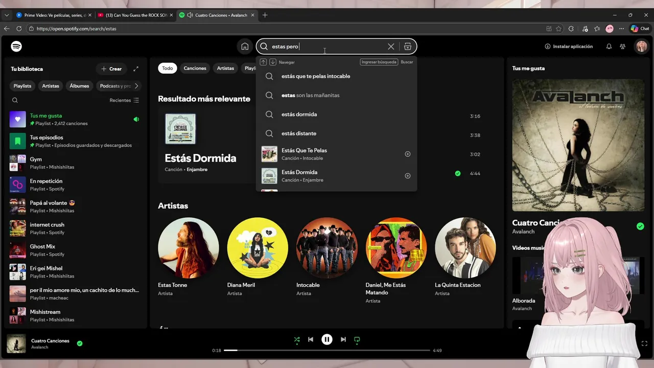
Task: Open a new browser tab
Action: pos(265,15)
